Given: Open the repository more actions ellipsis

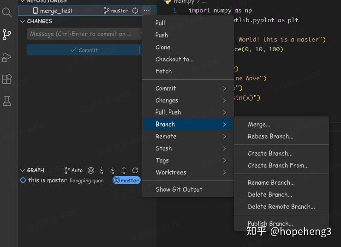Looking at the screenshot, I should tap(146, 11).
